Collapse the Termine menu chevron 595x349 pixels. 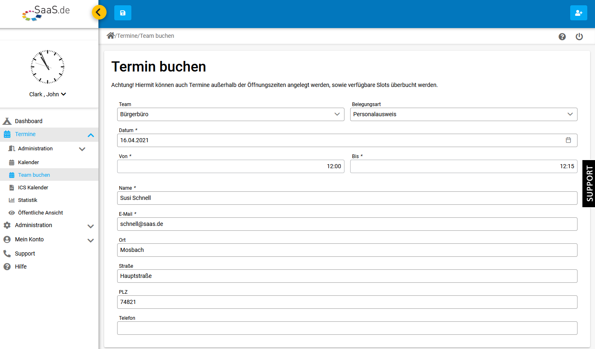pyautogui.click(x=91, y=135)
